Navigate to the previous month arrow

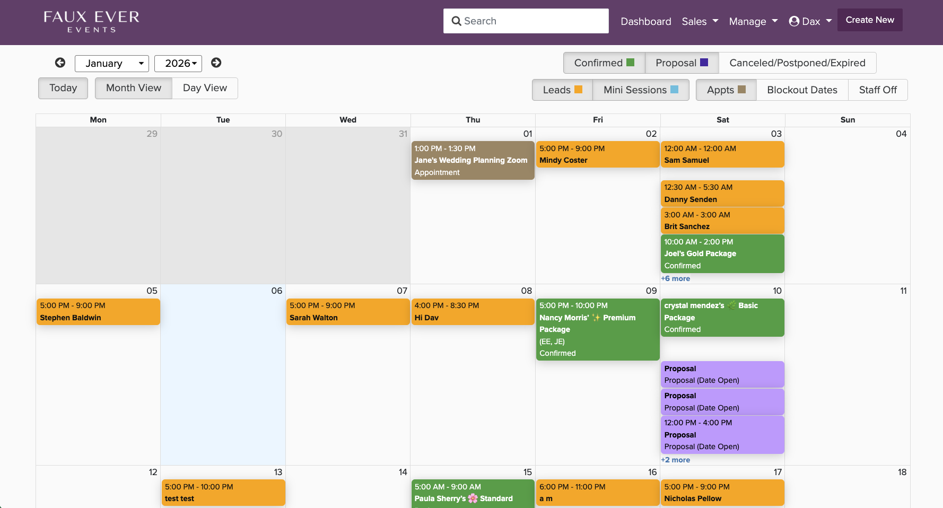tap(60, 63)
